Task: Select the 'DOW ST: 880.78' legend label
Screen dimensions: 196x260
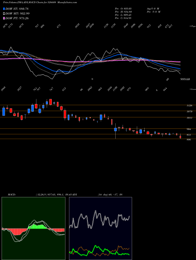Action: click(17, 9)
